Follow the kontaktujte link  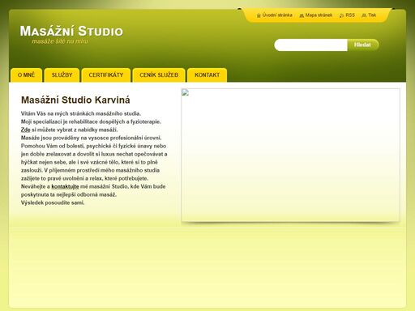[x=65, y=186]
